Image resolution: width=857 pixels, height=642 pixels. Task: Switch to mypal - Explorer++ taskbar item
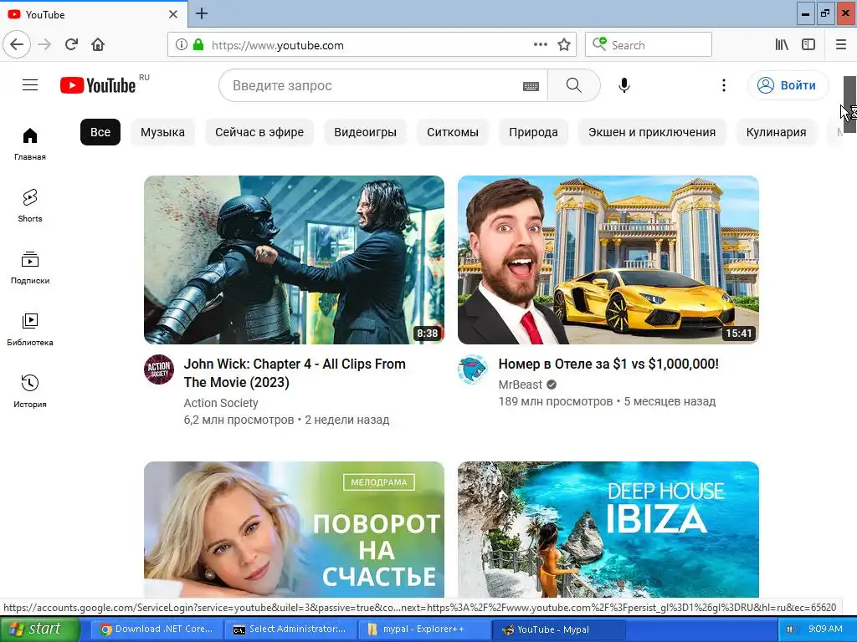[424, 629]
